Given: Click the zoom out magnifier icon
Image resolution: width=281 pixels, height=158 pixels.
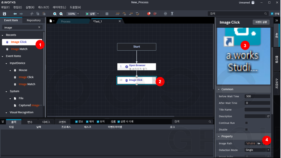Looking at the screenshot, I should coord(61,14).
